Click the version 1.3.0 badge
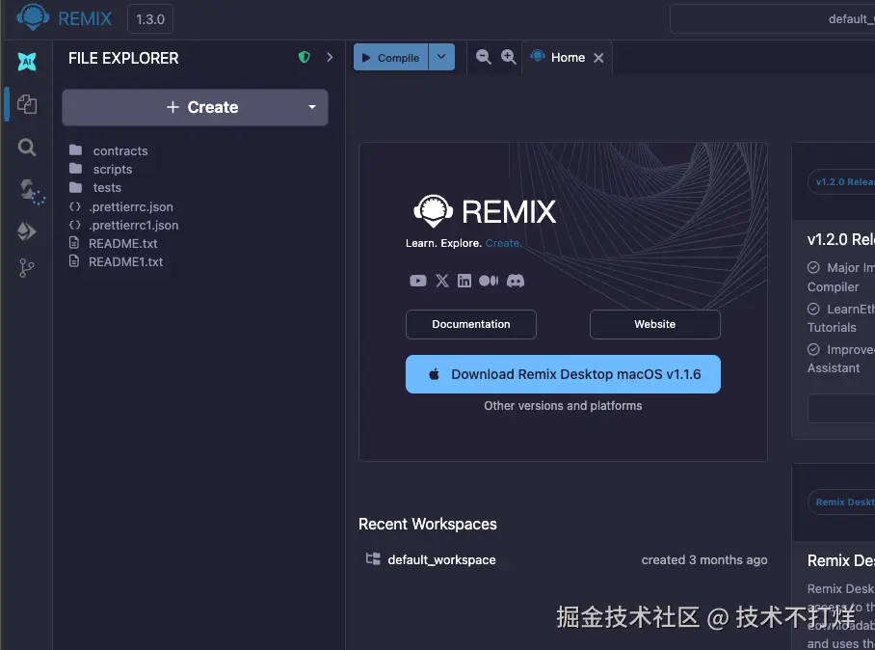Image resolution: width=875 pixels, height=650 pixels. pos(150,19)
